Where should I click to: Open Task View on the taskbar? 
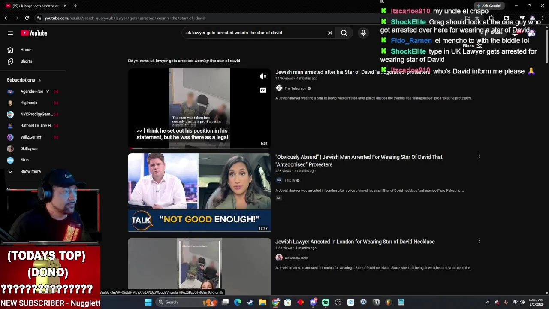(x=225, y=302)
